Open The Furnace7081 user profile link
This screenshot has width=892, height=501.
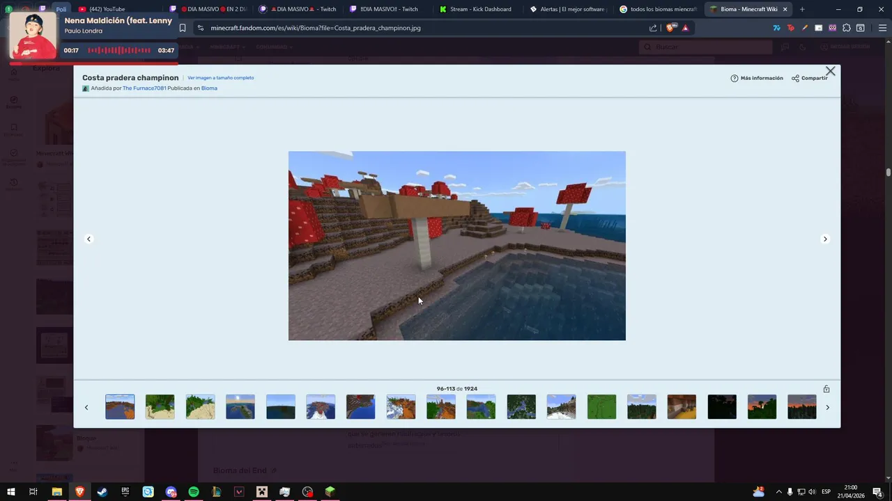[x=144, y=88]
